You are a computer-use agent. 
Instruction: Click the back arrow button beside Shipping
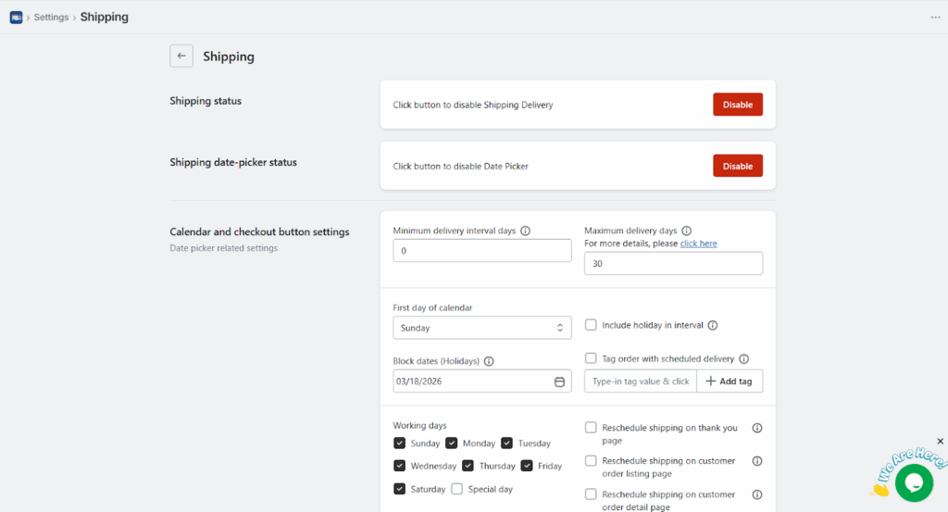pos(181,56)
